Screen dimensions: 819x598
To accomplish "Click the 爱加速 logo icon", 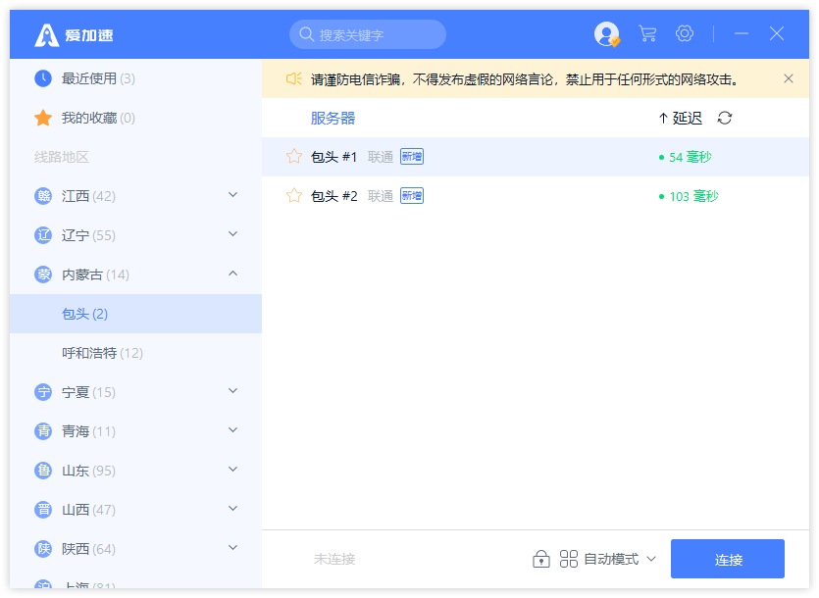I will 46,35.
